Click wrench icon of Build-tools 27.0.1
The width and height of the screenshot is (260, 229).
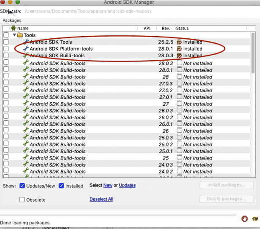(26, 96)
